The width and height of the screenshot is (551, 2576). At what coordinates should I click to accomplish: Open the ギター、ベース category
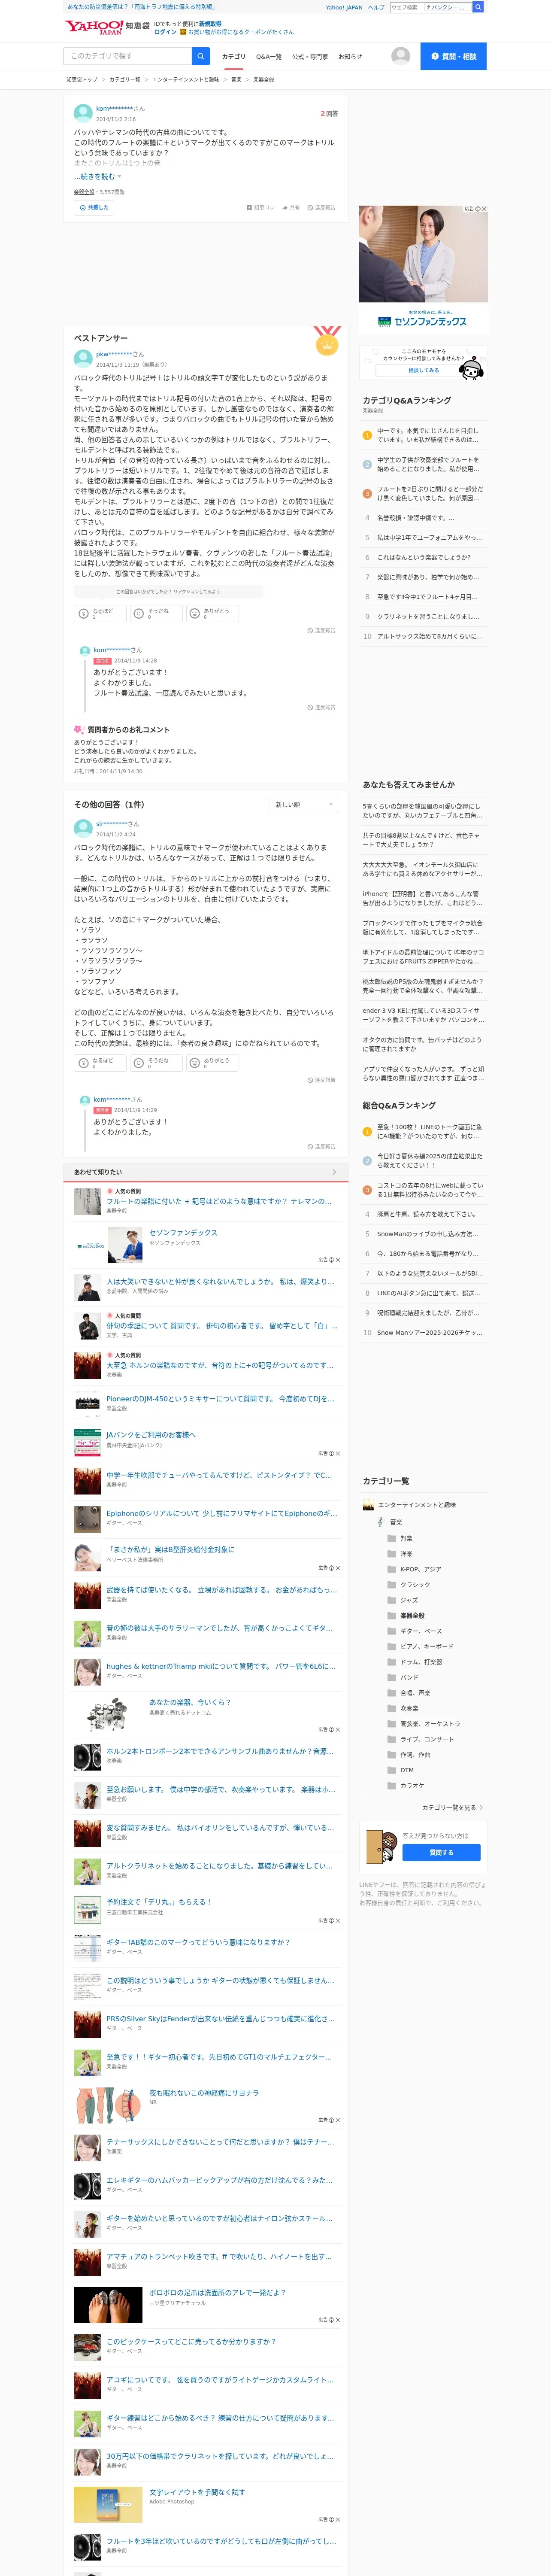[414, 1631]
